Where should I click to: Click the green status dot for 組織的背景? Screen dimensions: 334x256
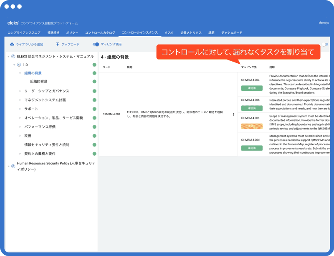pyautogui.click(x=94, y=81)
